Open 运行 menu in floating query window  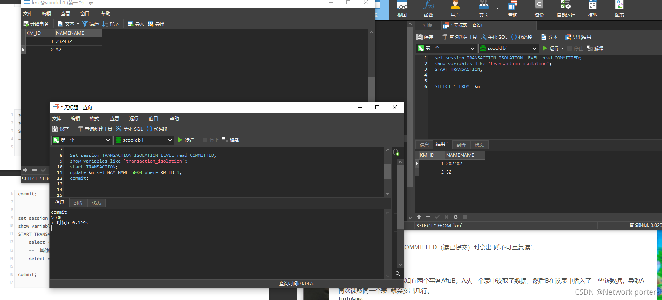134,119
